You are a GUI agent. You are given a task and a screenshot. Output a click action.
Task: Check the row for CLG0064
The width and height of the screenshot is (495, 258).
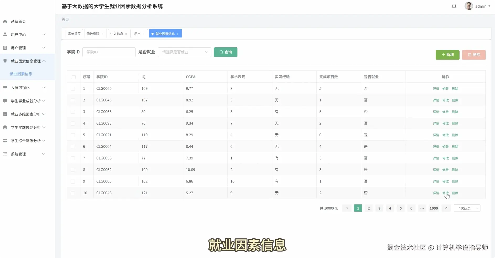pos(73,147)
